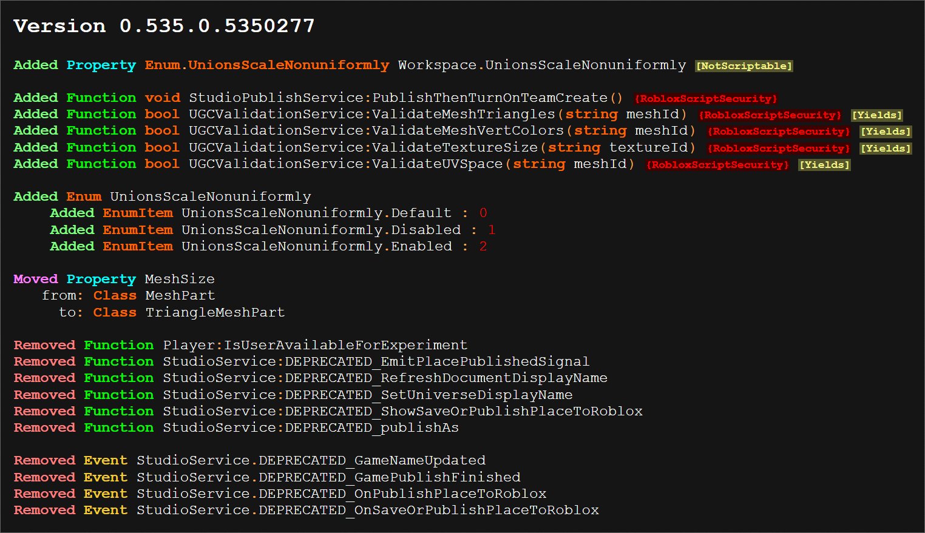Click the Moved Property MeshSize text

(114, 279)
